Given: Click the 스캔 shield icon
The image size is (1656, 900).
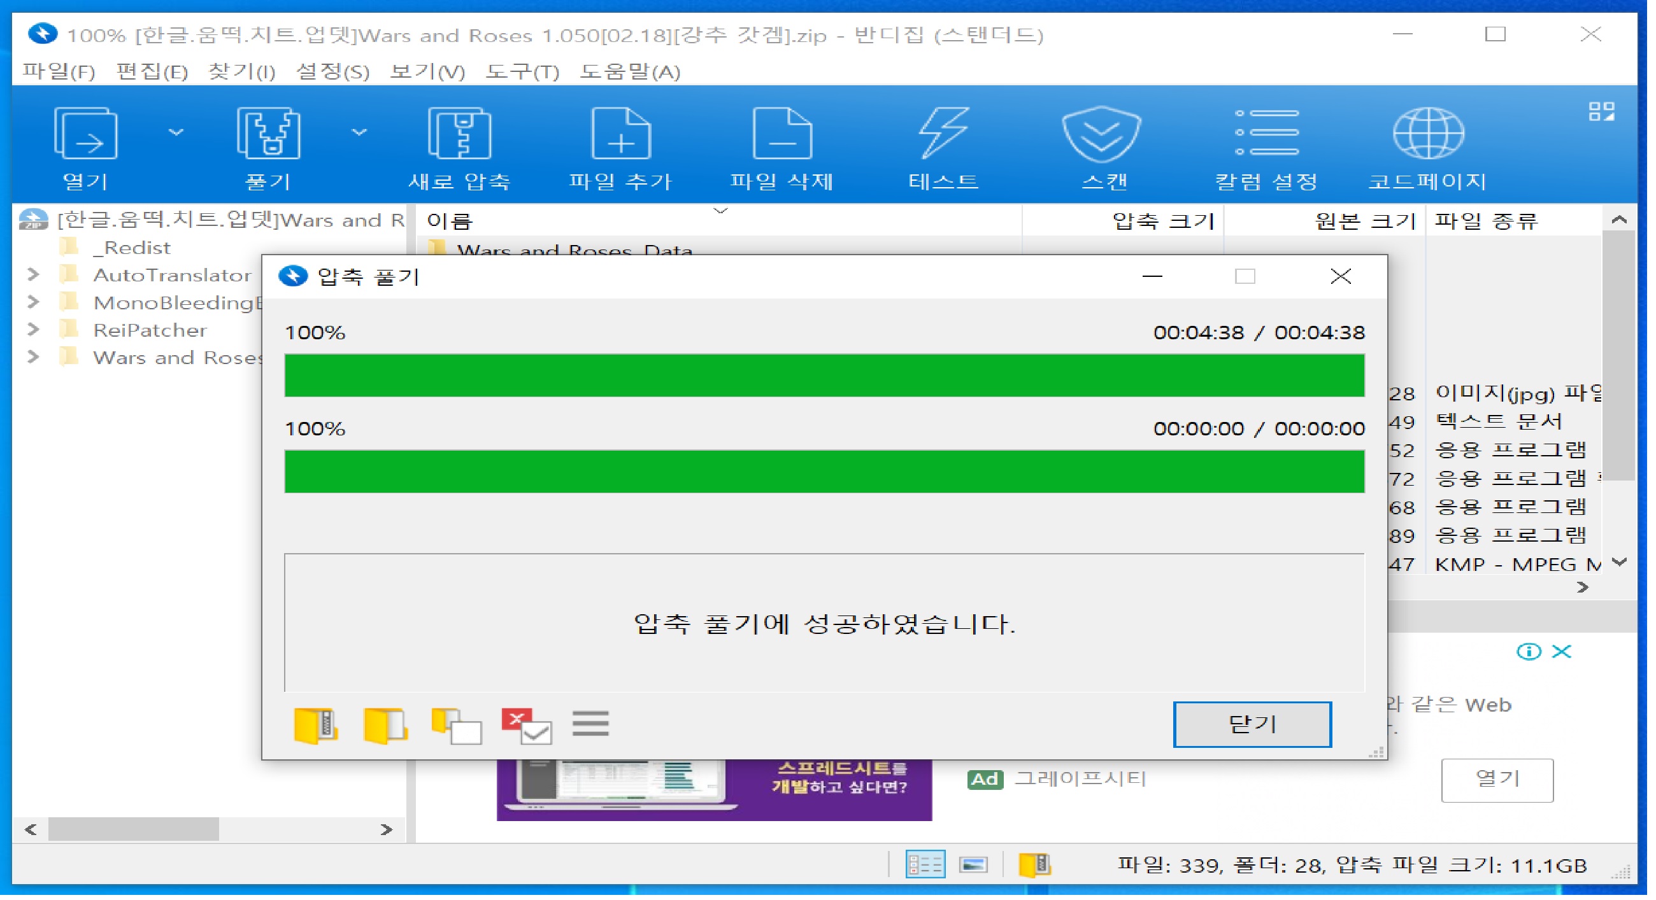Looking at the screenshot, I should [1101, 133].
